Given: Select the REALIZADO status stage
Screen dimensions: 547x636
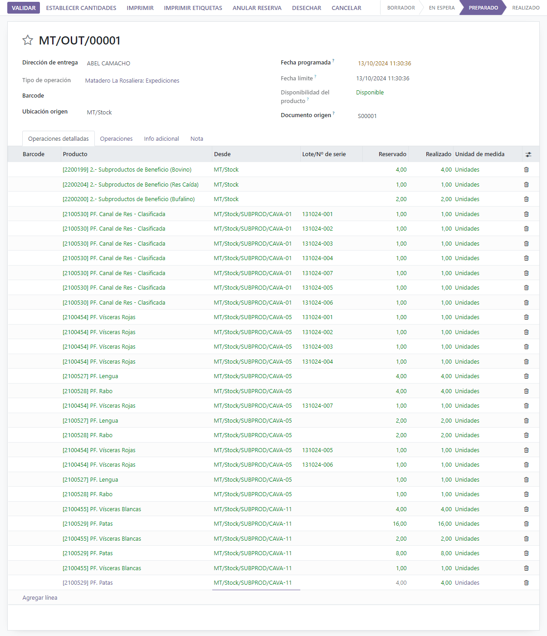Looking at the screenshot, I should [526, 8].
